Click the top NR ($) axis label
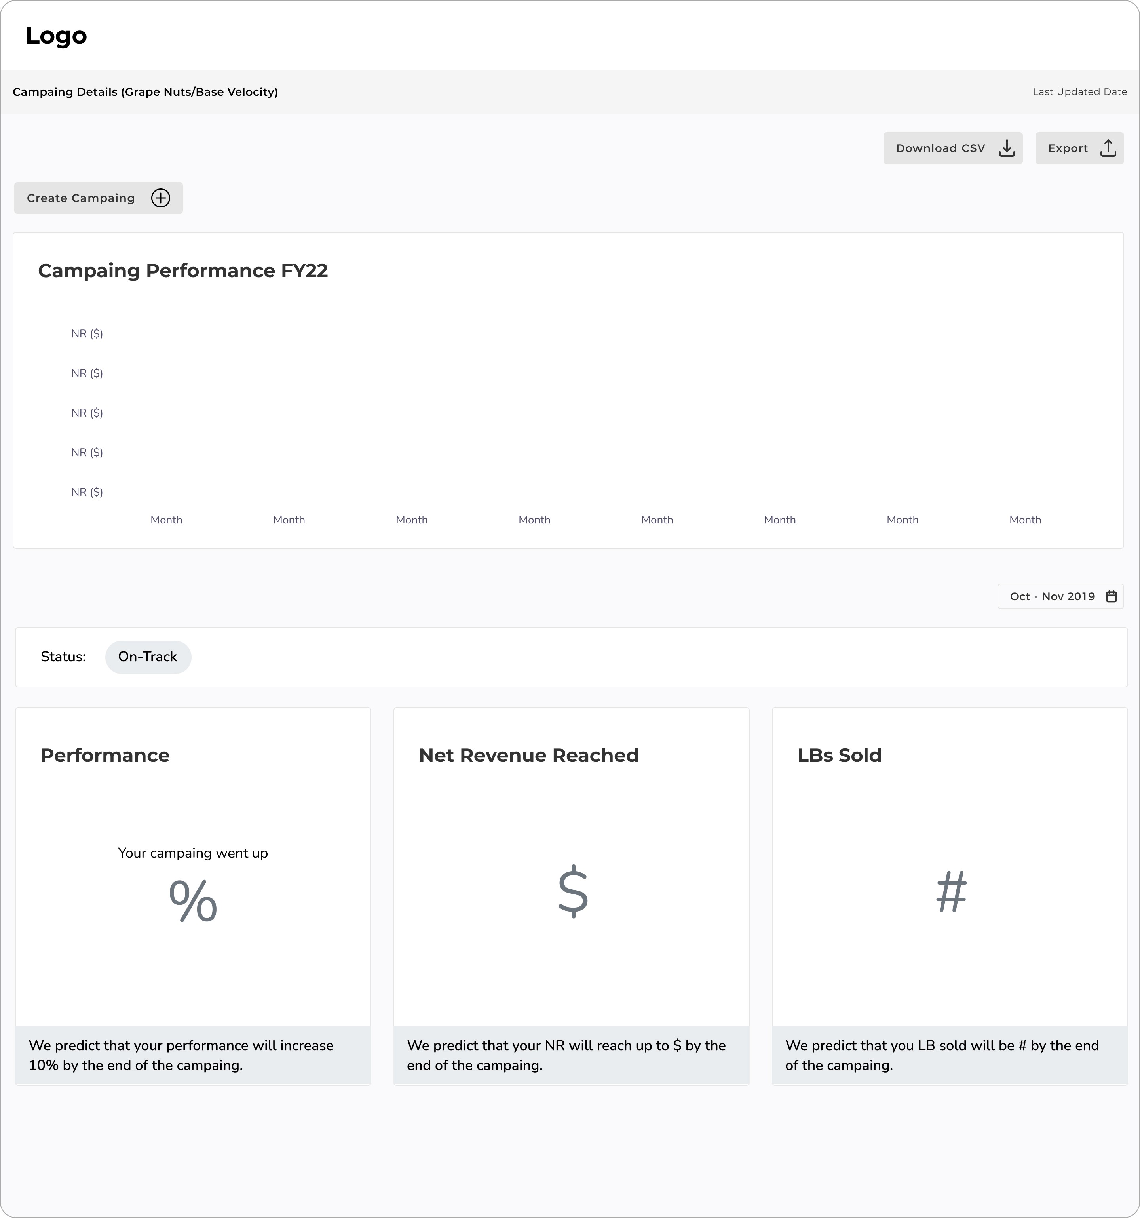 [x=87, y=334]
